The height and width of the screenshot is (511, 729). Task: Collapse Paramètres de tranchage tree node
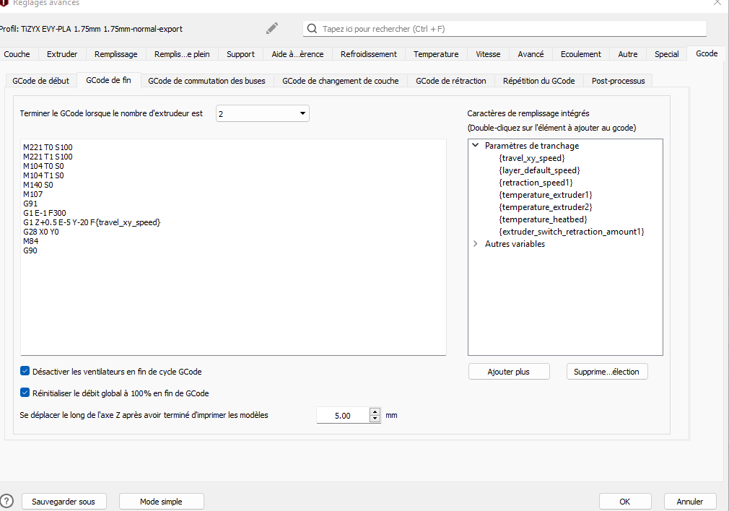click(475, 145)
